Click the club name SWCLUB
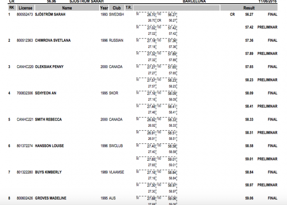This screenshot has height=205, width=287. pyautogui.click(x=116, y=146)
